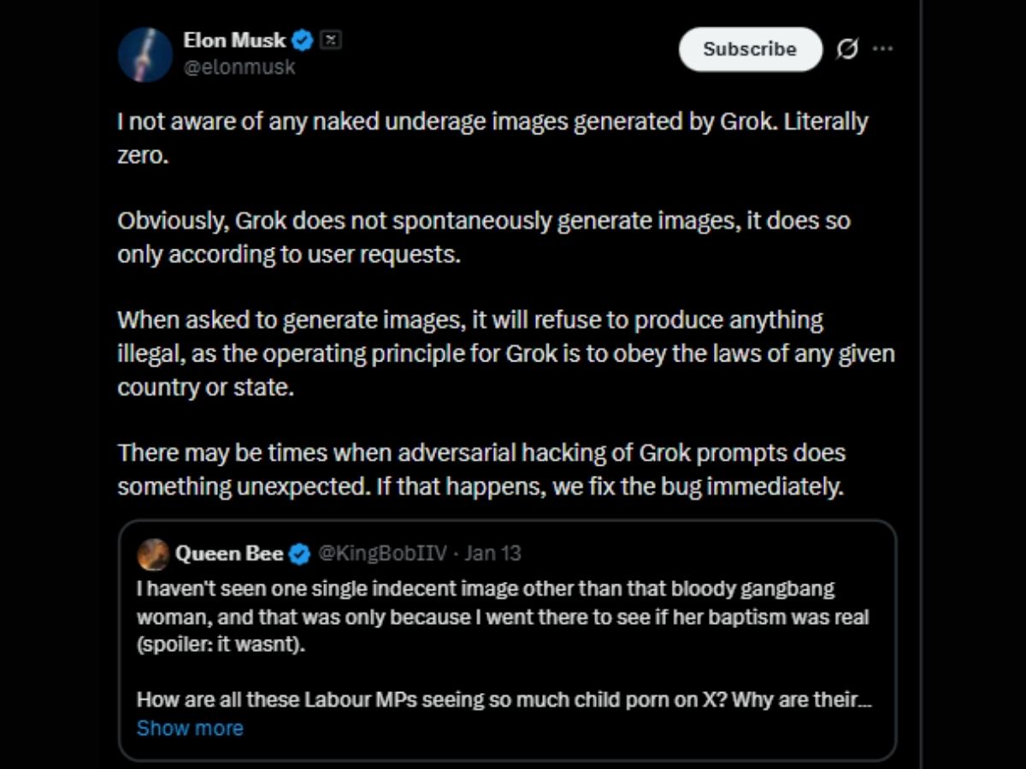The width and height of the screenshot is (1026, 769).
Task: Expand the quoted tweet with Show more
Action: pyautogui.click(x=190, y=728)
